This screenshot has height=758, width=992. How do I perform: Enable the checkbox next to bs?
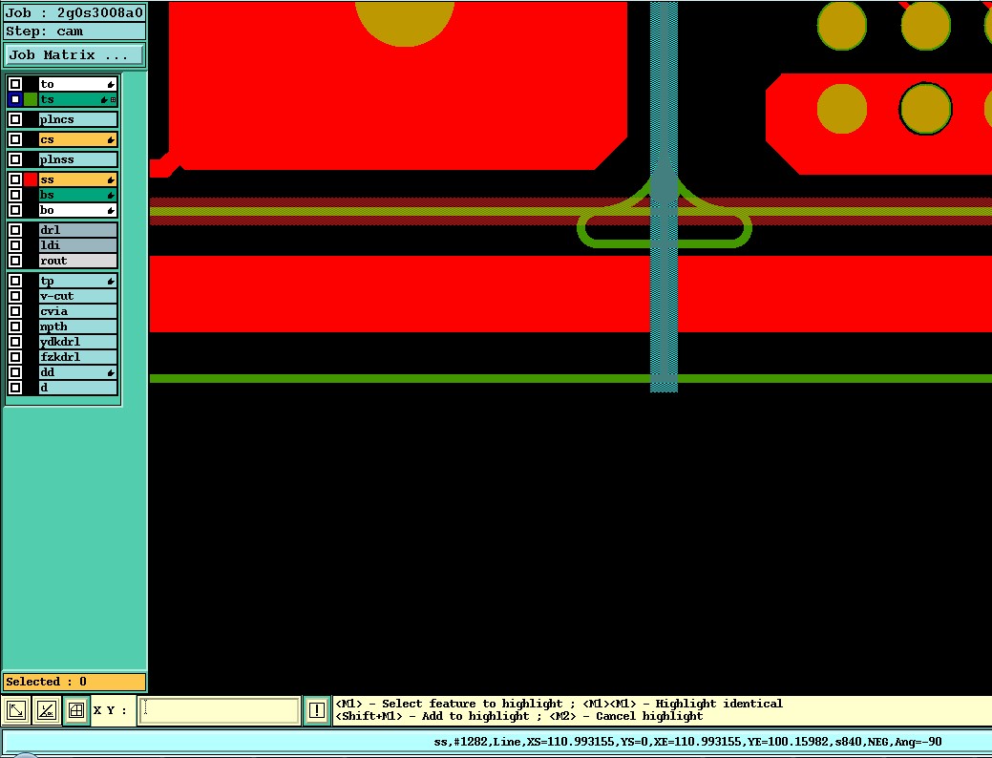pos(15,195)
